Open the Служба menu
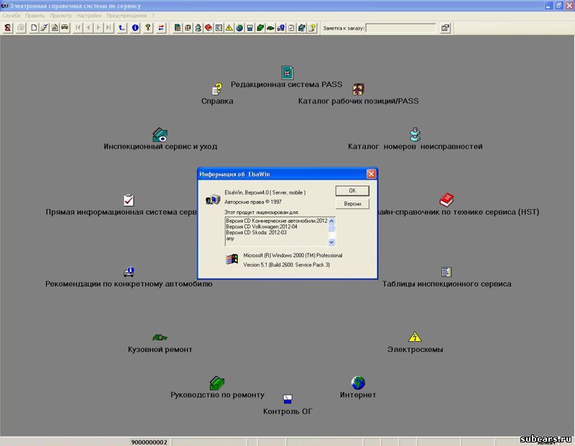575x446 pixels. (x=11, y=16)
